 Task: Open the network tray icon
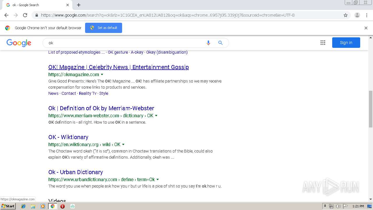click(331, 206)
